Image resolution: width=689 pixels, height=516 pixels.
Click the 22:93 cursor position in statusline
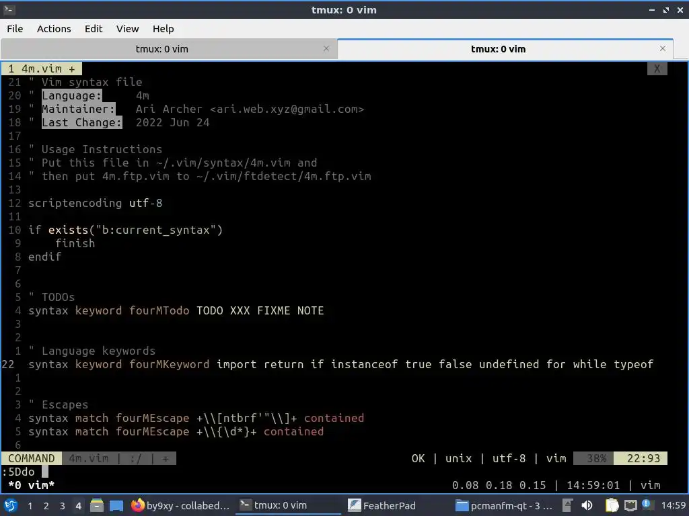point(641,458)
